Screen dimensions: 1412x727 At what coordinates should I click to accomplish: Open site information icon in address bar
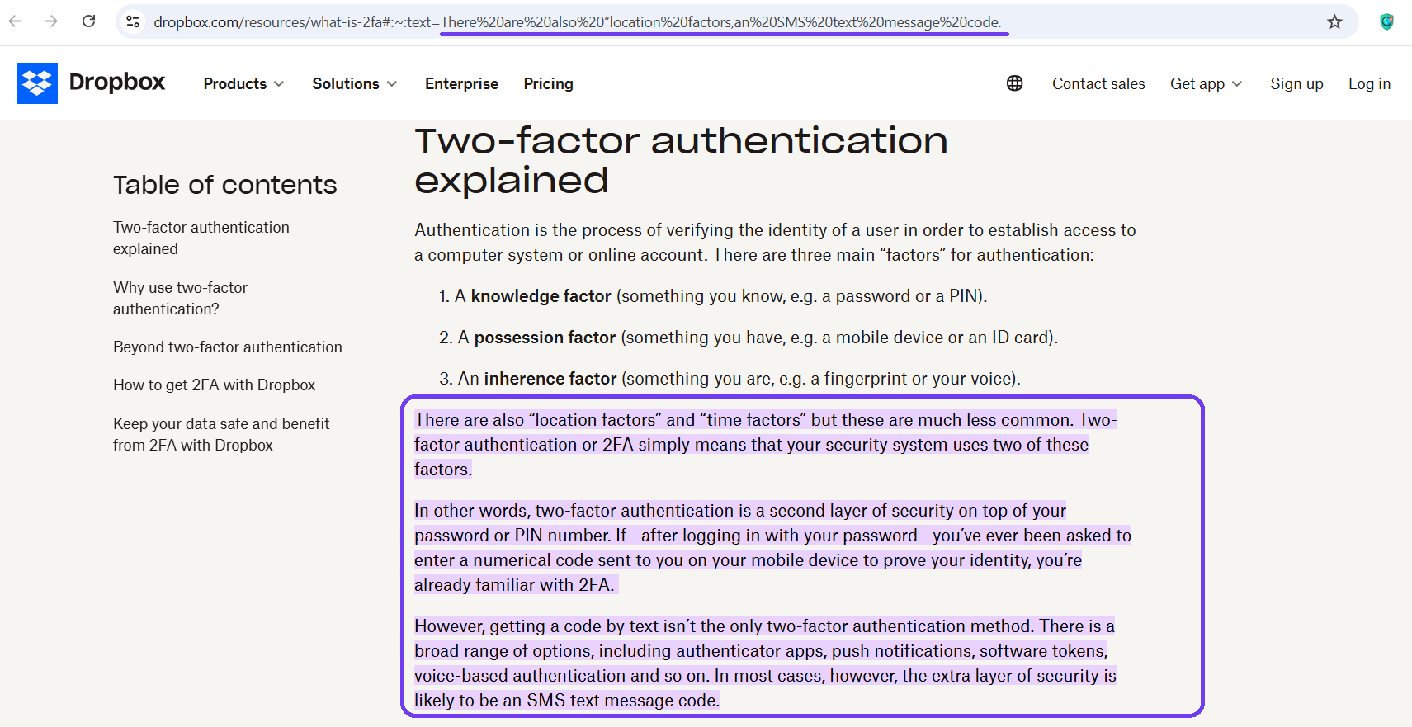tap(133, 21)
